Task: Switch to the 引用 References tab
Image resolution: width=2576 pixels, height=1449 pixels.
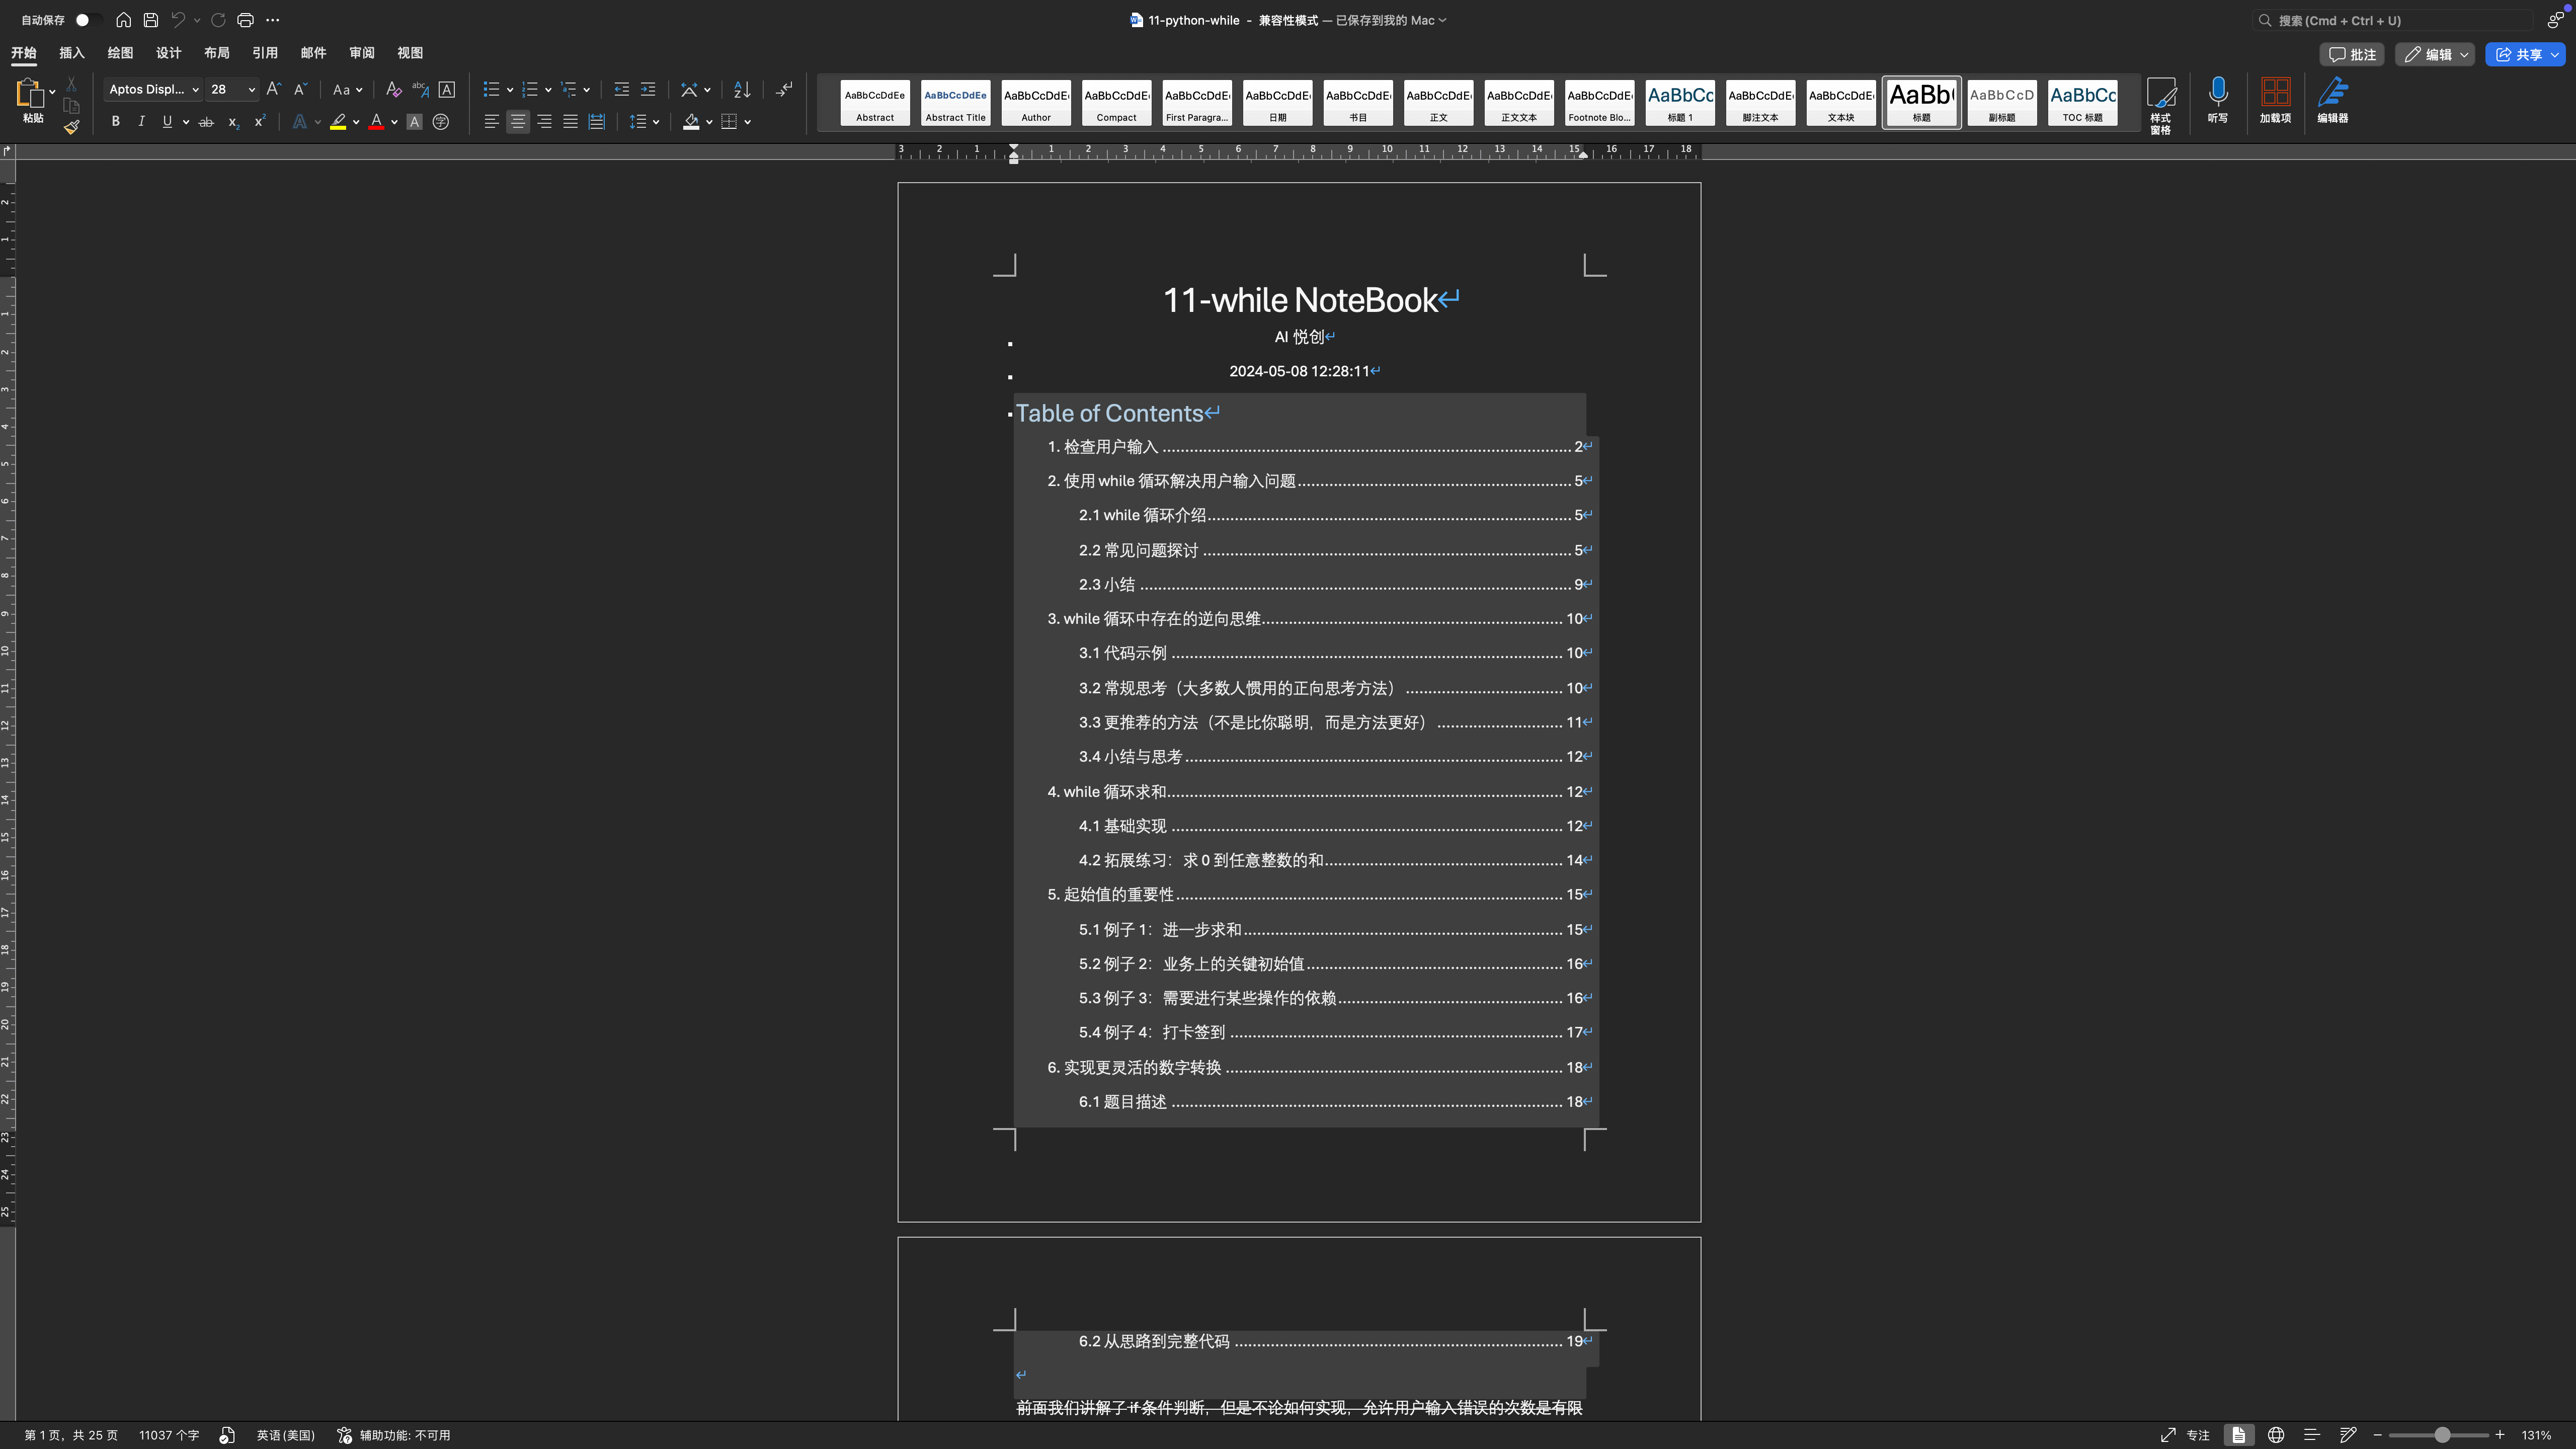Action: point(265,53)
